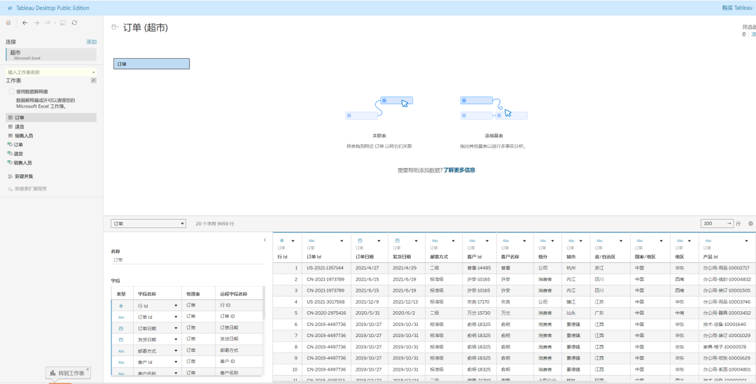Click the customer Id cell 宋良-17170
The image size is (756, 384).
(x=478, y=302)
